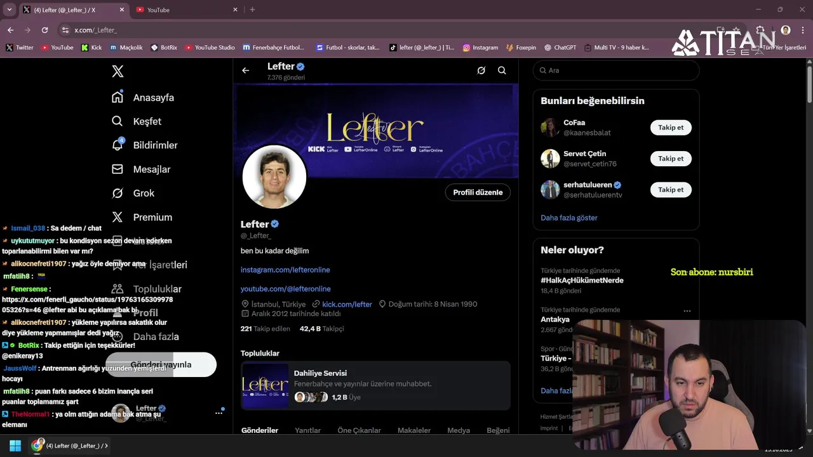This screenshot has height=457, width=813.
Task: Click the Mesajlar envelope icon
Action: click(118, 169)
